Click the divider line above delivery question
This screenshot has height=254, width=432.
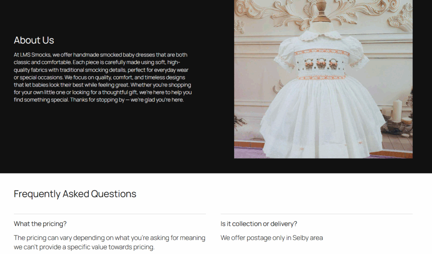[316, 214]
